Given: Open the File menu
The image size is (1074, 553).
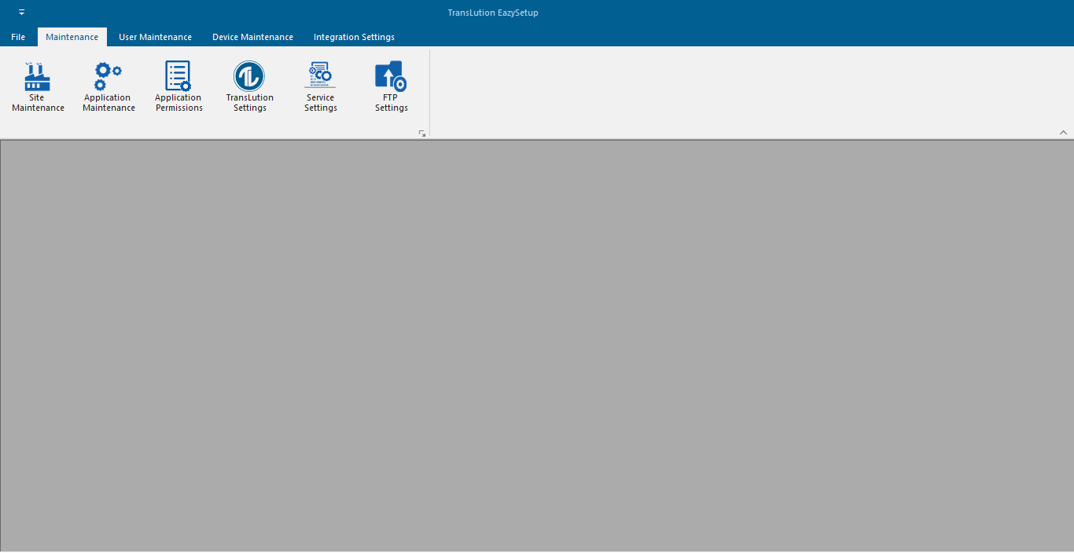Looking at the screenshot, I should 17,36.
